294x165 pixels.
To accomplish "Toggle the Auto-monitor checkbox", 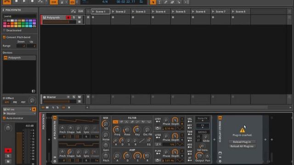I will click(4, 118).
